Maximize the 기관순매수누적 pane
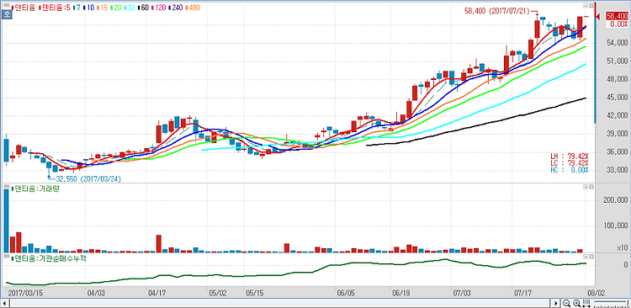The image size is (631, 308). (x=591, y=257)
